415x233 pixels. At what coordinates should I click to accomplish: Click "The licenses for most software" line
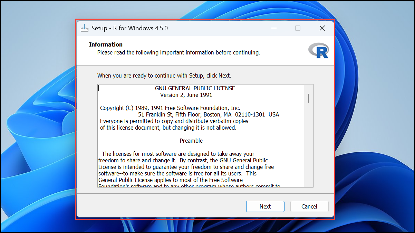pyautogui.click(x=178, y=154)
